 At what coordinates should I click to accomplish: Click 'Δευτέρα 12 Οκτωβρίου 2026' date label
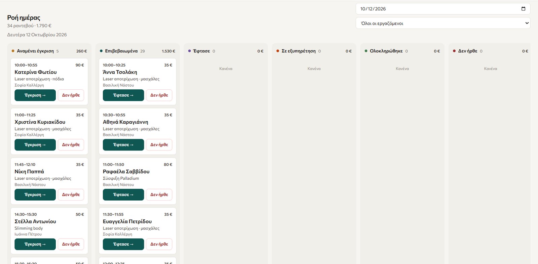click(x=37, y=35)
